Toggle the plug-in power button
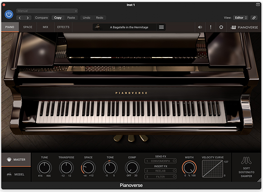The image size is (263, 192). tap(9, 14)
